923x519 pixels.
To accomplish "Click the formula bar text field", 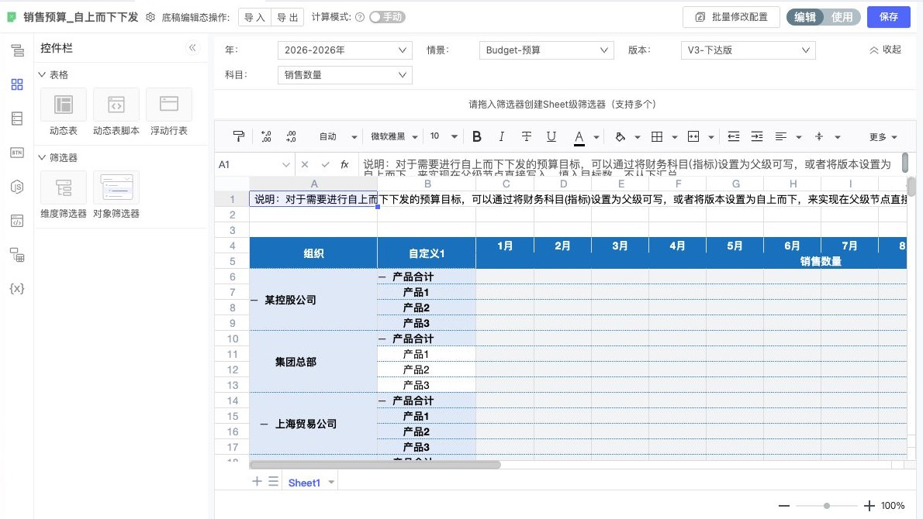I will pyautogui.click(x=628, y=164).
